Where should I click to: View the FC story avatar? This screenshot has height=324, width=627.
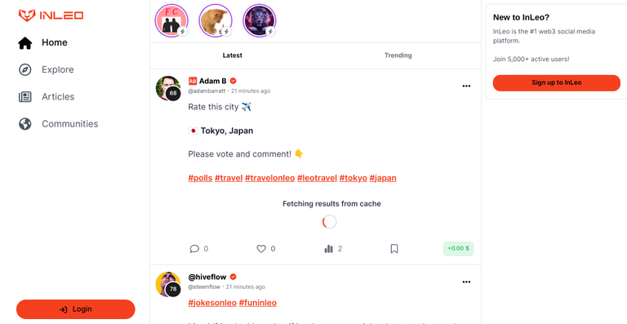click(x=171, y=20)
